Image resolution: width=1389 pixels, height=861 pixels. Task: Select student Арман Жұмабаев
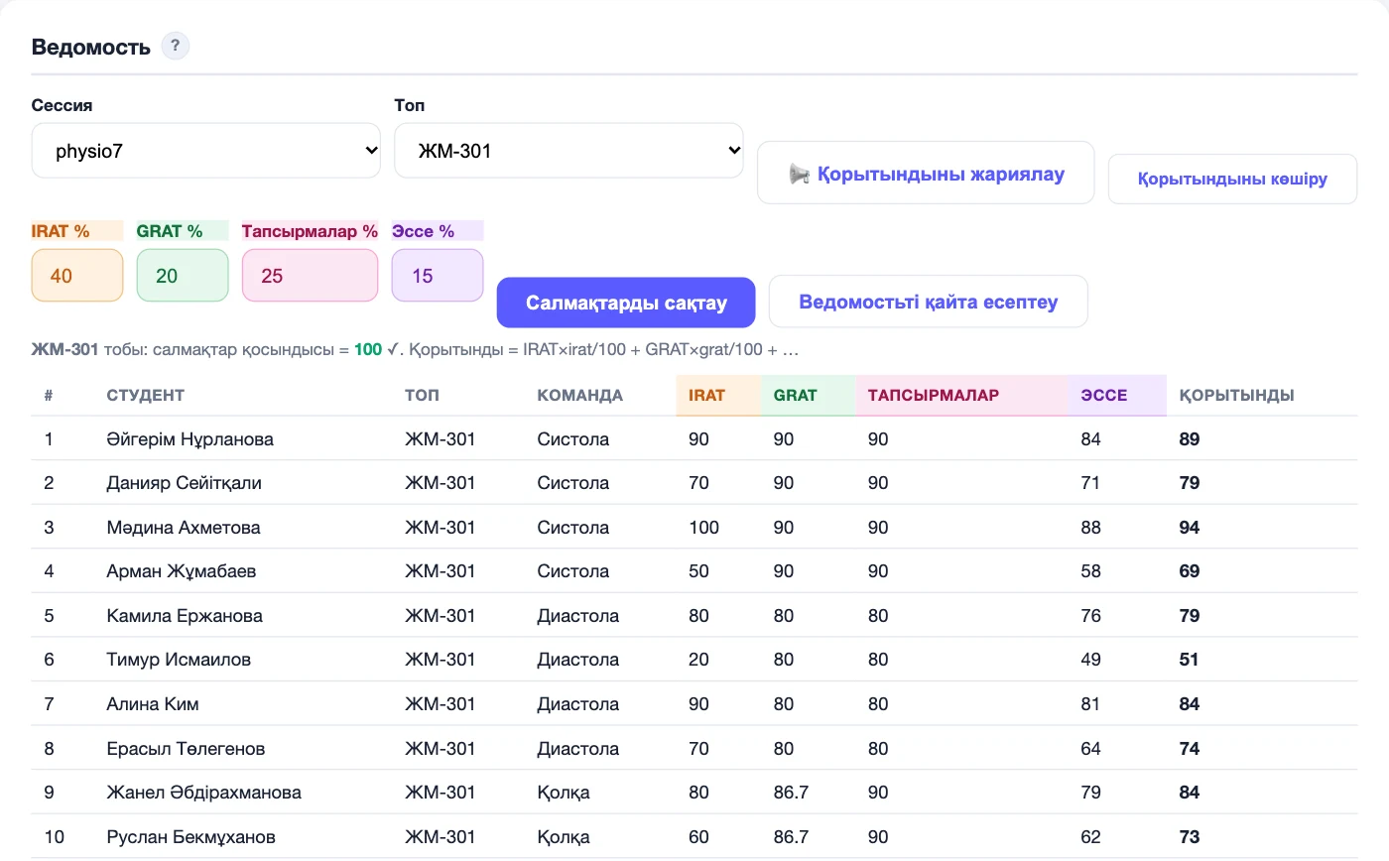(183, 571)
